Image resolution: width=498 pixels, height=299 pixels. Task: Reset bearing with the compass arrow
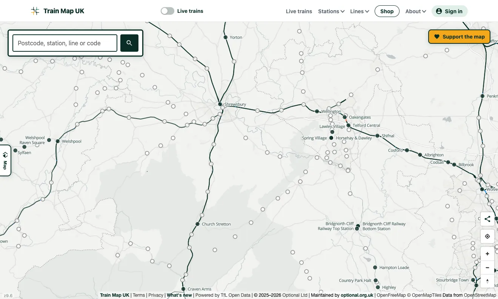(487, 281)
